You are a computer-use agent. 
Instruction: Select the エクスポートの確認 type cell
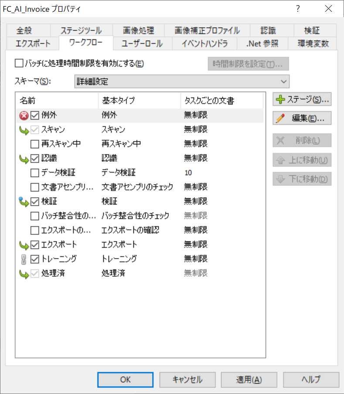(x=130, y=231)
